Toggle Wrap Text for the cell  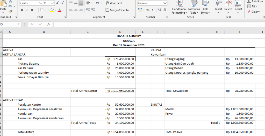(114, 3)
